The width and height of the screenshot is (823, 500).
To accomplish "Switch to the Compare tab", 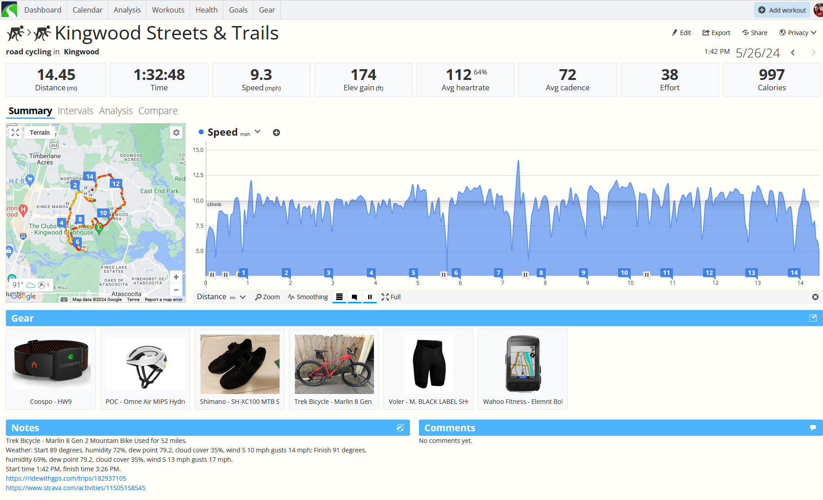I will (158, 111).
